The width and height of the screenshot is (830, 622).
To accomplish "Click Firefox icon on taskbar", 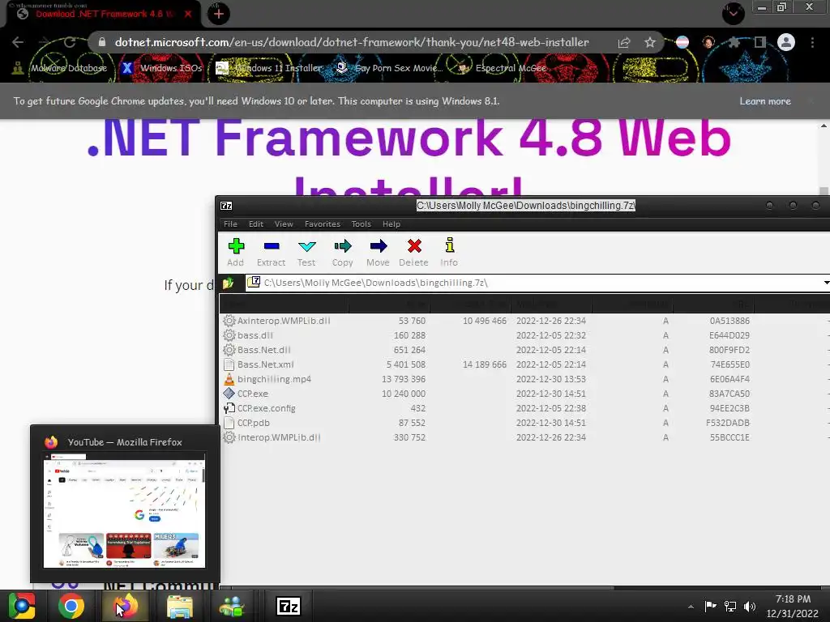I will pyautogui.click(x=126, y=606).
